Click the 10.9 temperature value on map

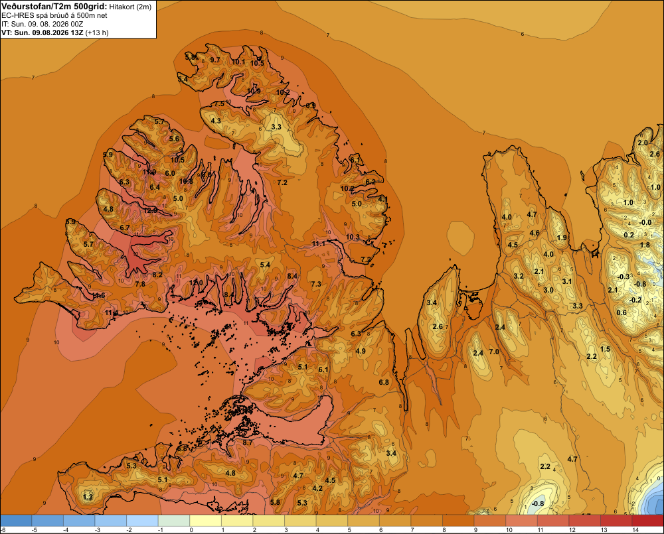254,91
